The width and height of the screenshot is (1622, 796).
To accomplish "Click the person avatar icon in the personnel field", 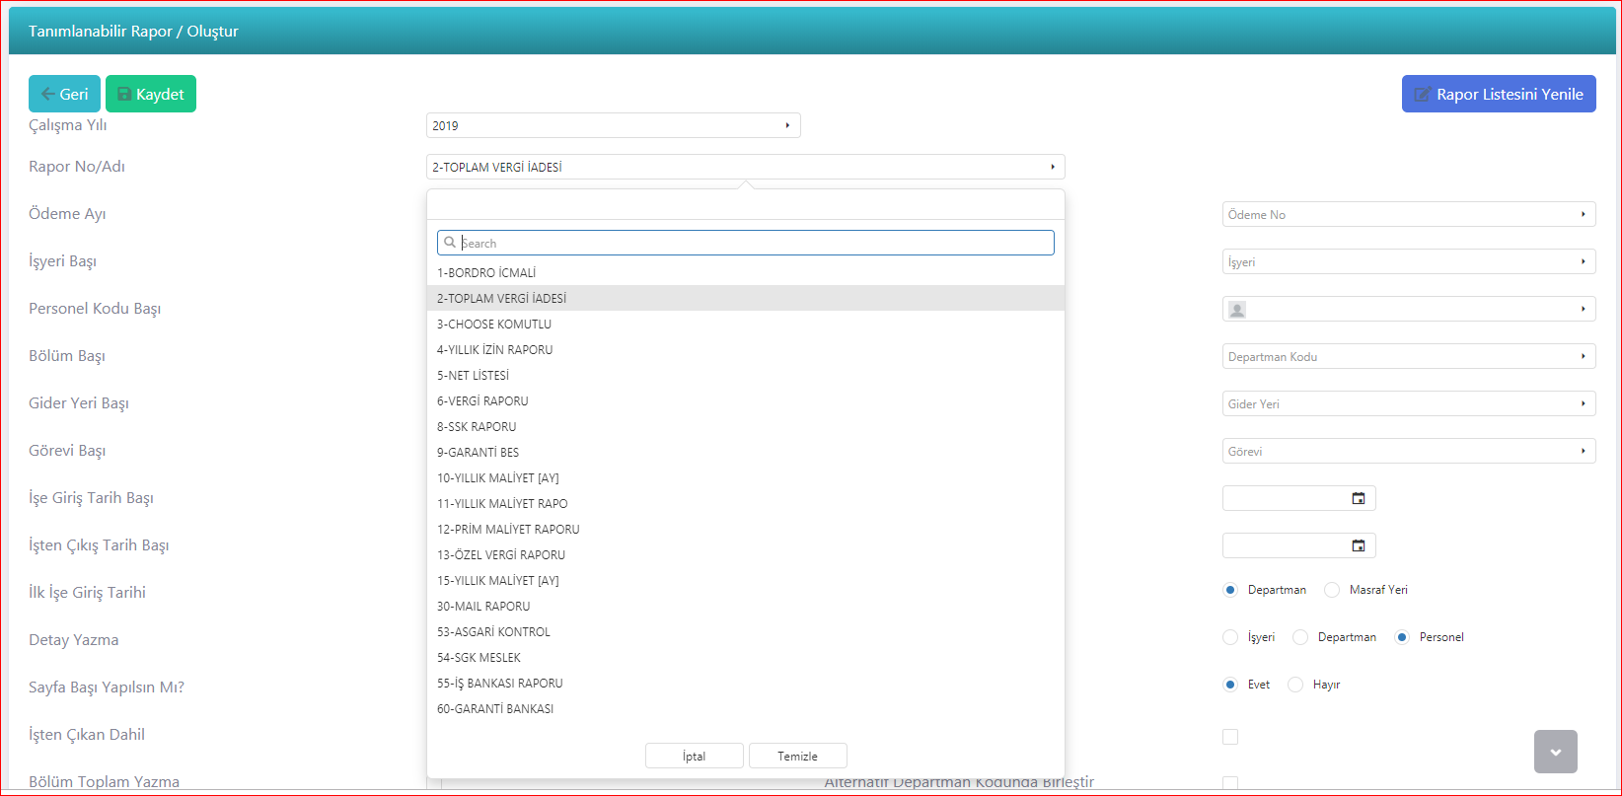I will tap(1237, 310).
